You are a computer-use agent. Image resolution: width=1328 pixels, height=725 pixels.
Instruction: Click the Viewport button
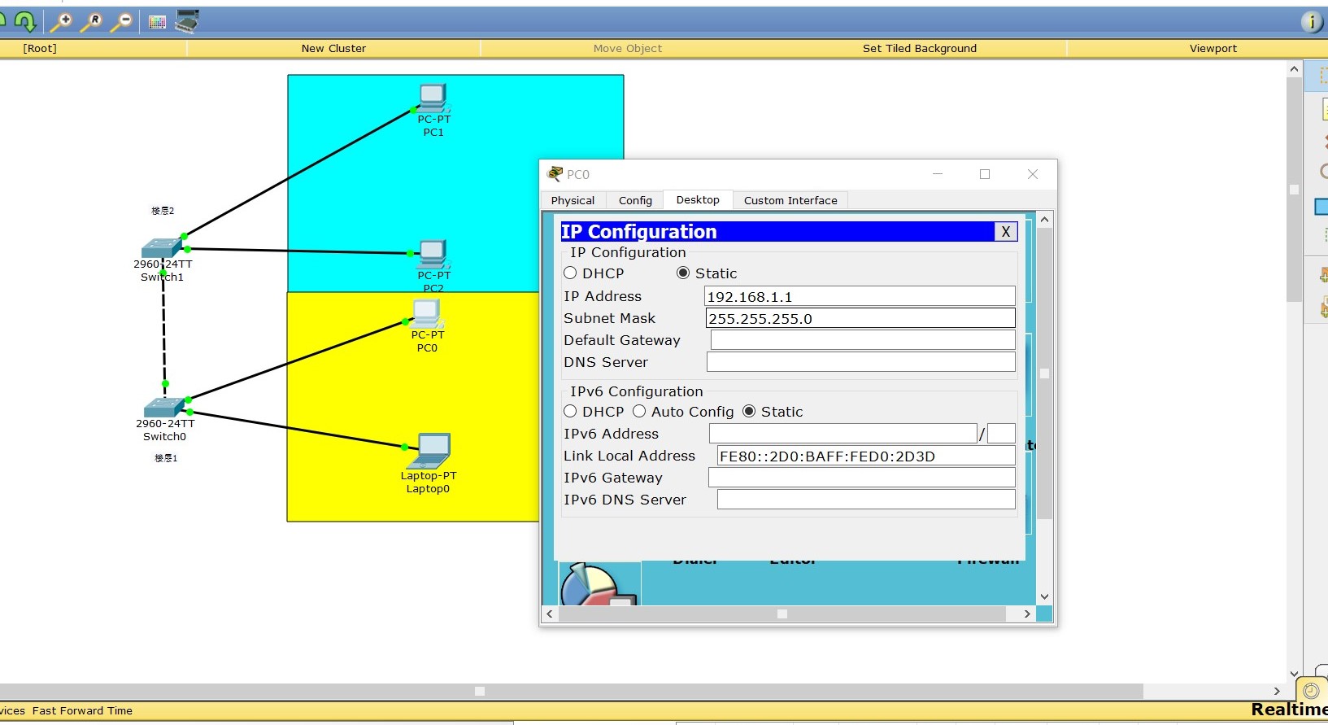pos(1213,48)
